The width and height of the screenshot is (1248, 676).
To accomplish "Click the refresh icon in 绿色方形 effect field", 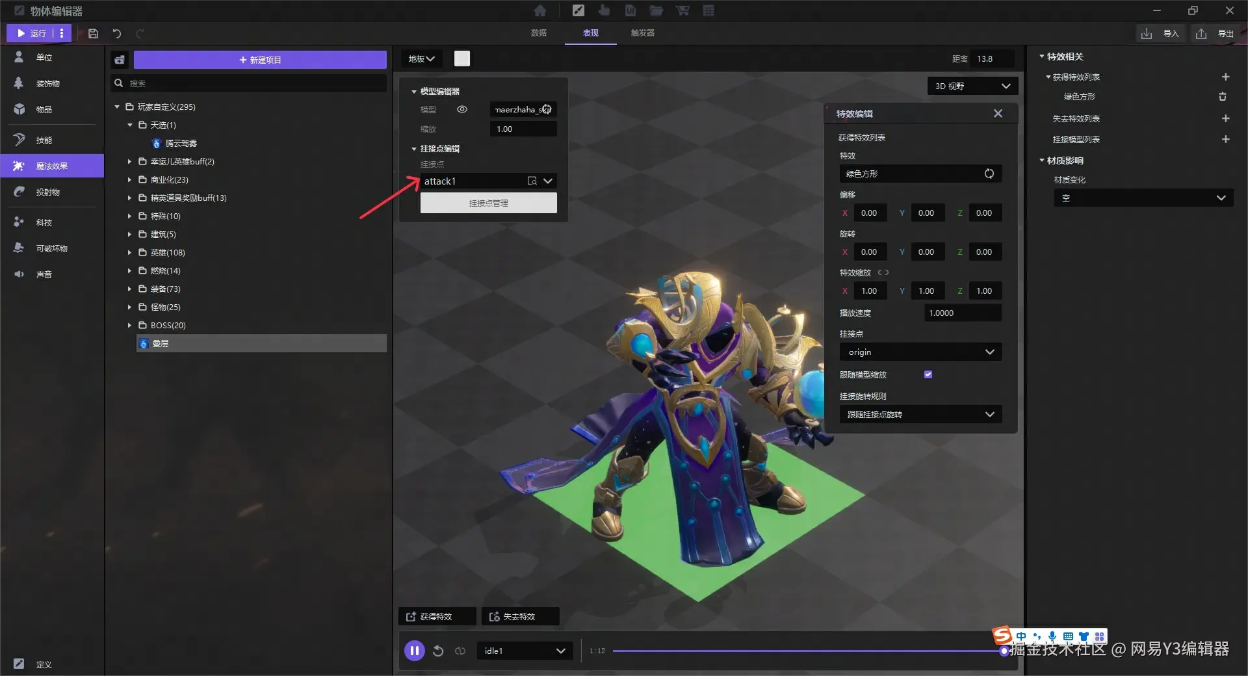I will coord(989,174).
